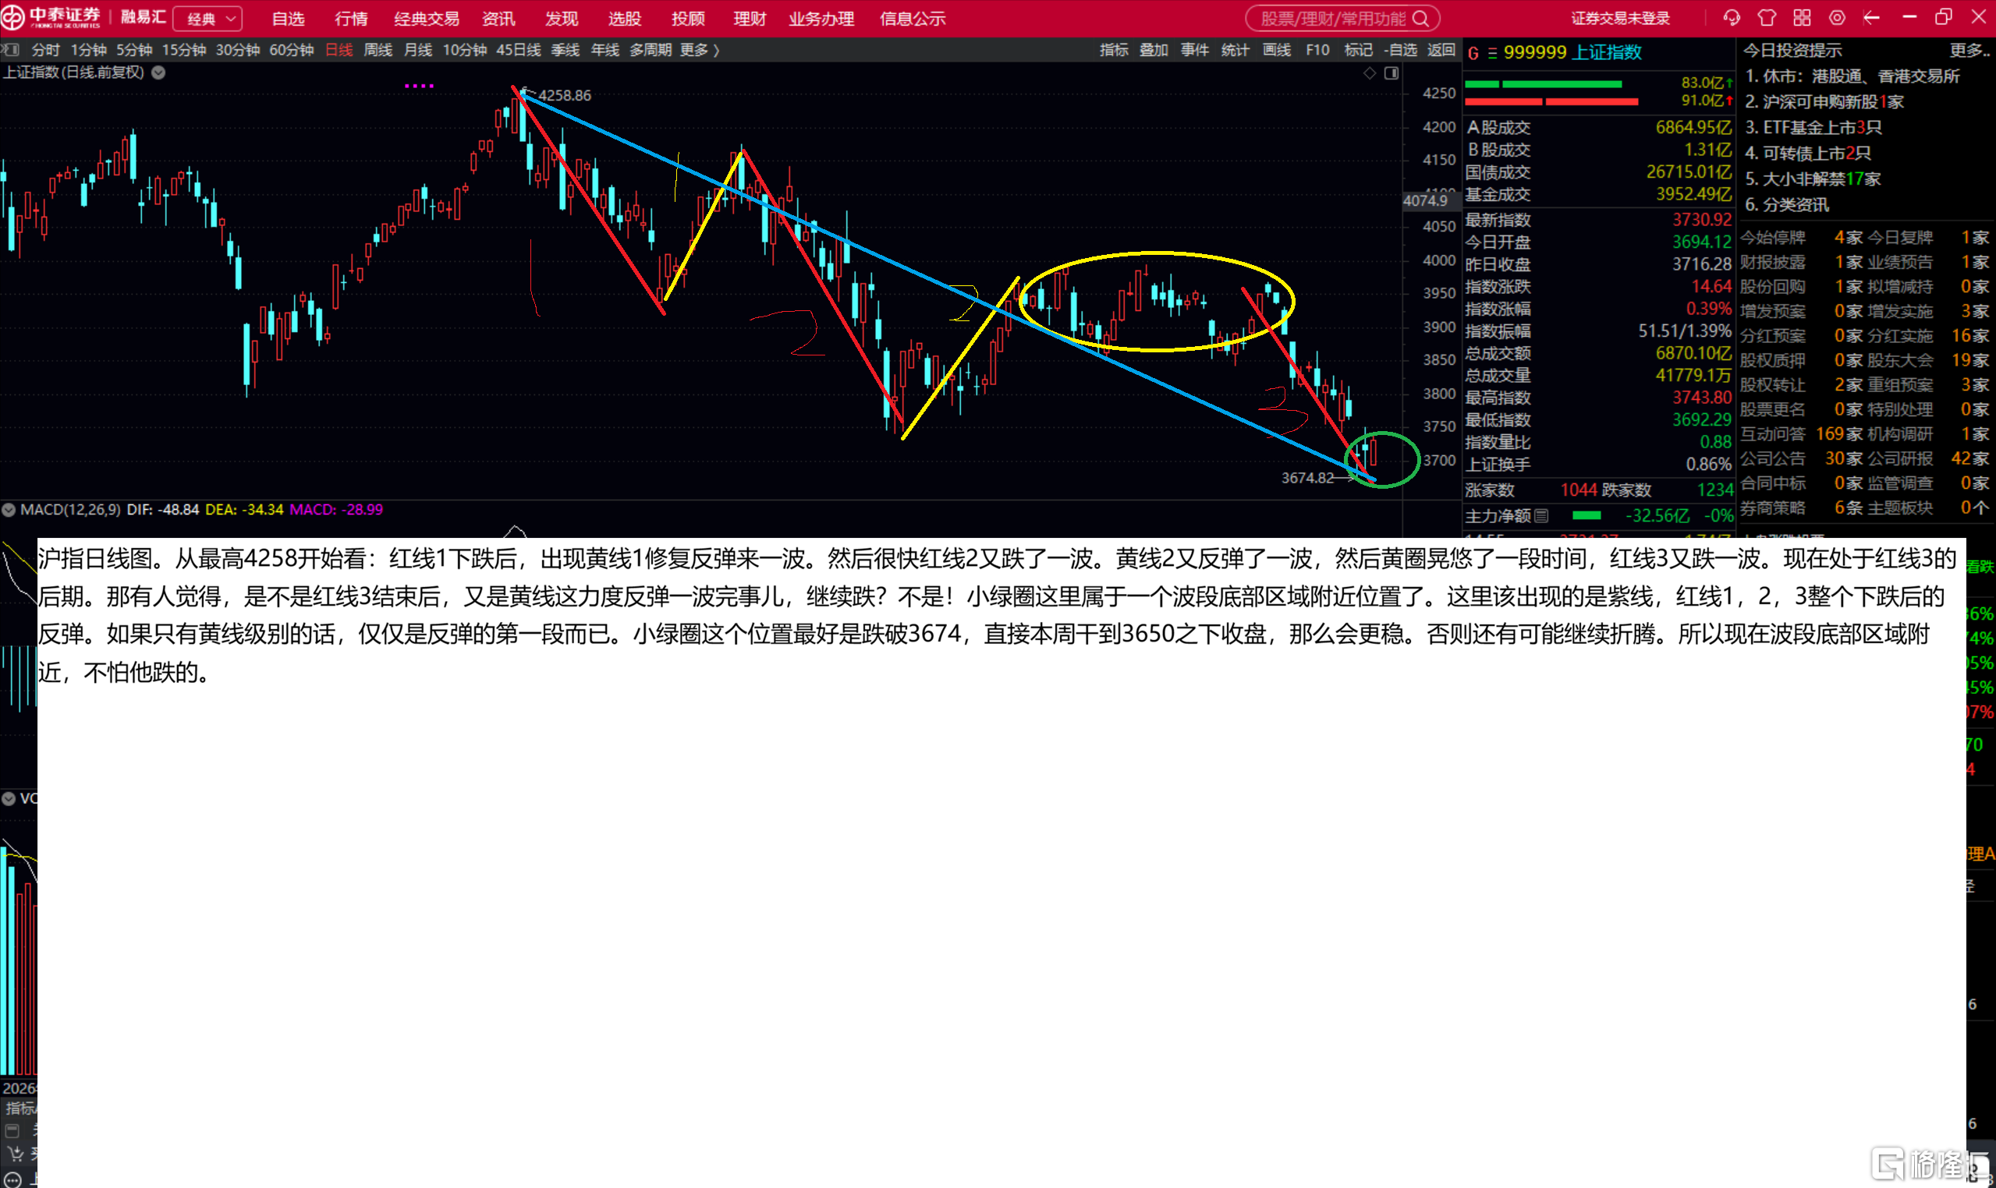
Task: Click the 指标 toolbar button
Action: tap(1113, 50)
